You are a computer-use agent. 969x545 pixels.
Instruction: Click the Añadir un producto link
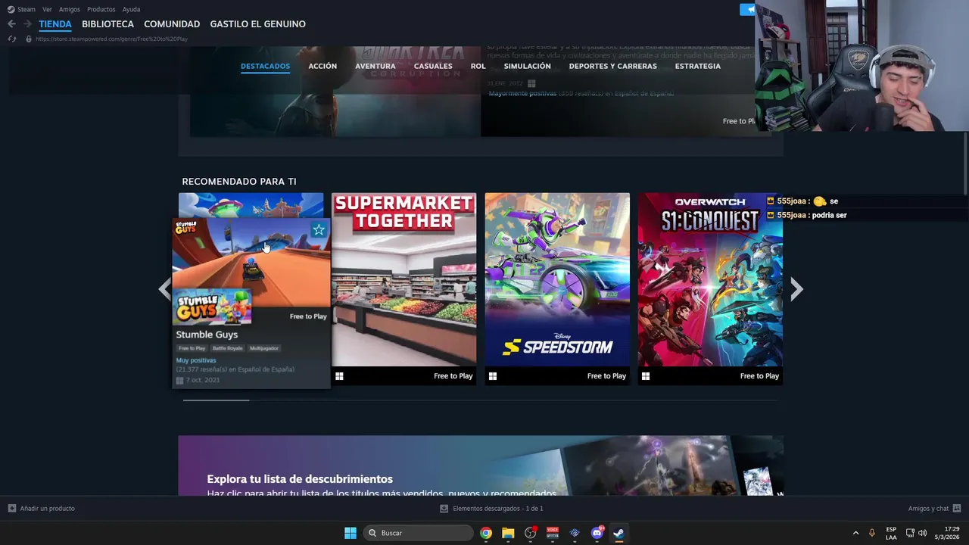(x=48, y=509)
